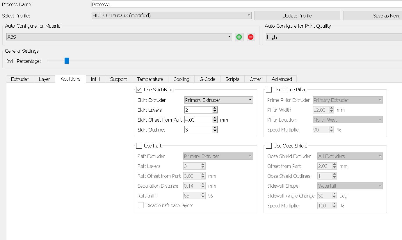Image resolution: width=402 pixels, height=240 pixels.
Task: Open the Skirt Extruder dropdown
Action: [218, 100]
